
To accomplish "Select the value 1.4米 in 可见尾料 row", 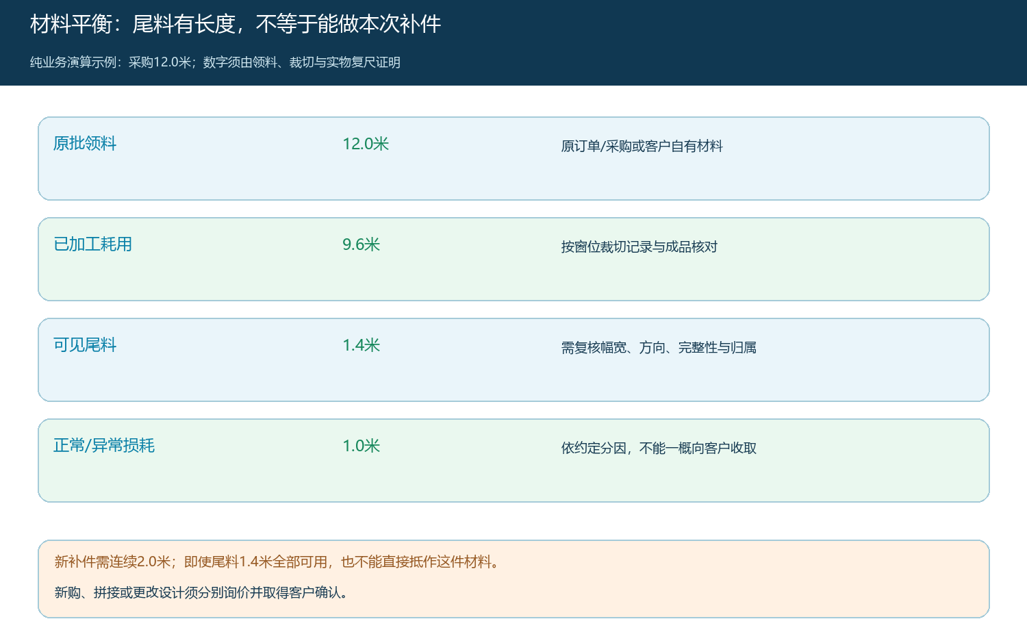I will (x=361, y=345).
